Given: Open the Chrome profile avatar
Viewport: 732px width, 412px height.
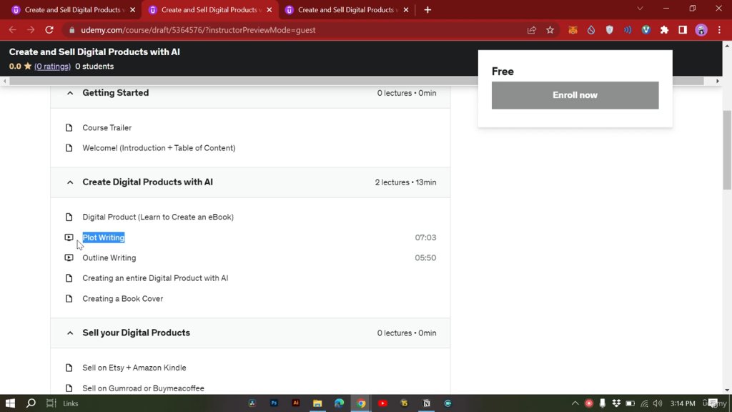Looking at the screenshot, I should 701,30.
